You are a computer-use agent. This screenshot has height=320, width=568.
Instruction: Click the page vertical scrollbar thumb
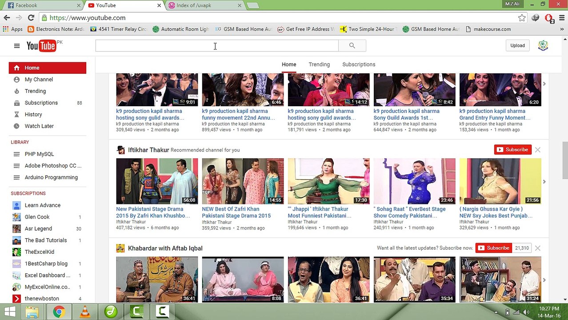coord(564,160)
